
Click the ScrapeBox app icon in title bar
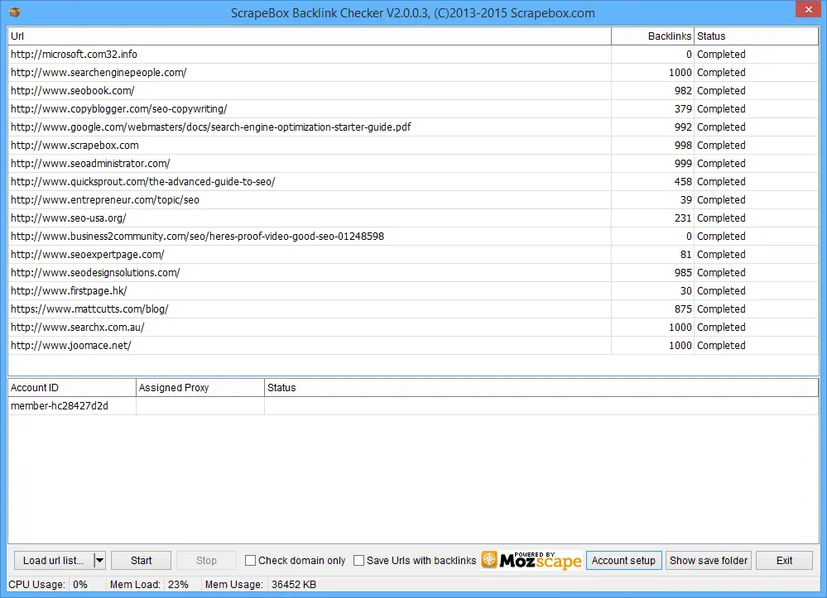[14, 12]
